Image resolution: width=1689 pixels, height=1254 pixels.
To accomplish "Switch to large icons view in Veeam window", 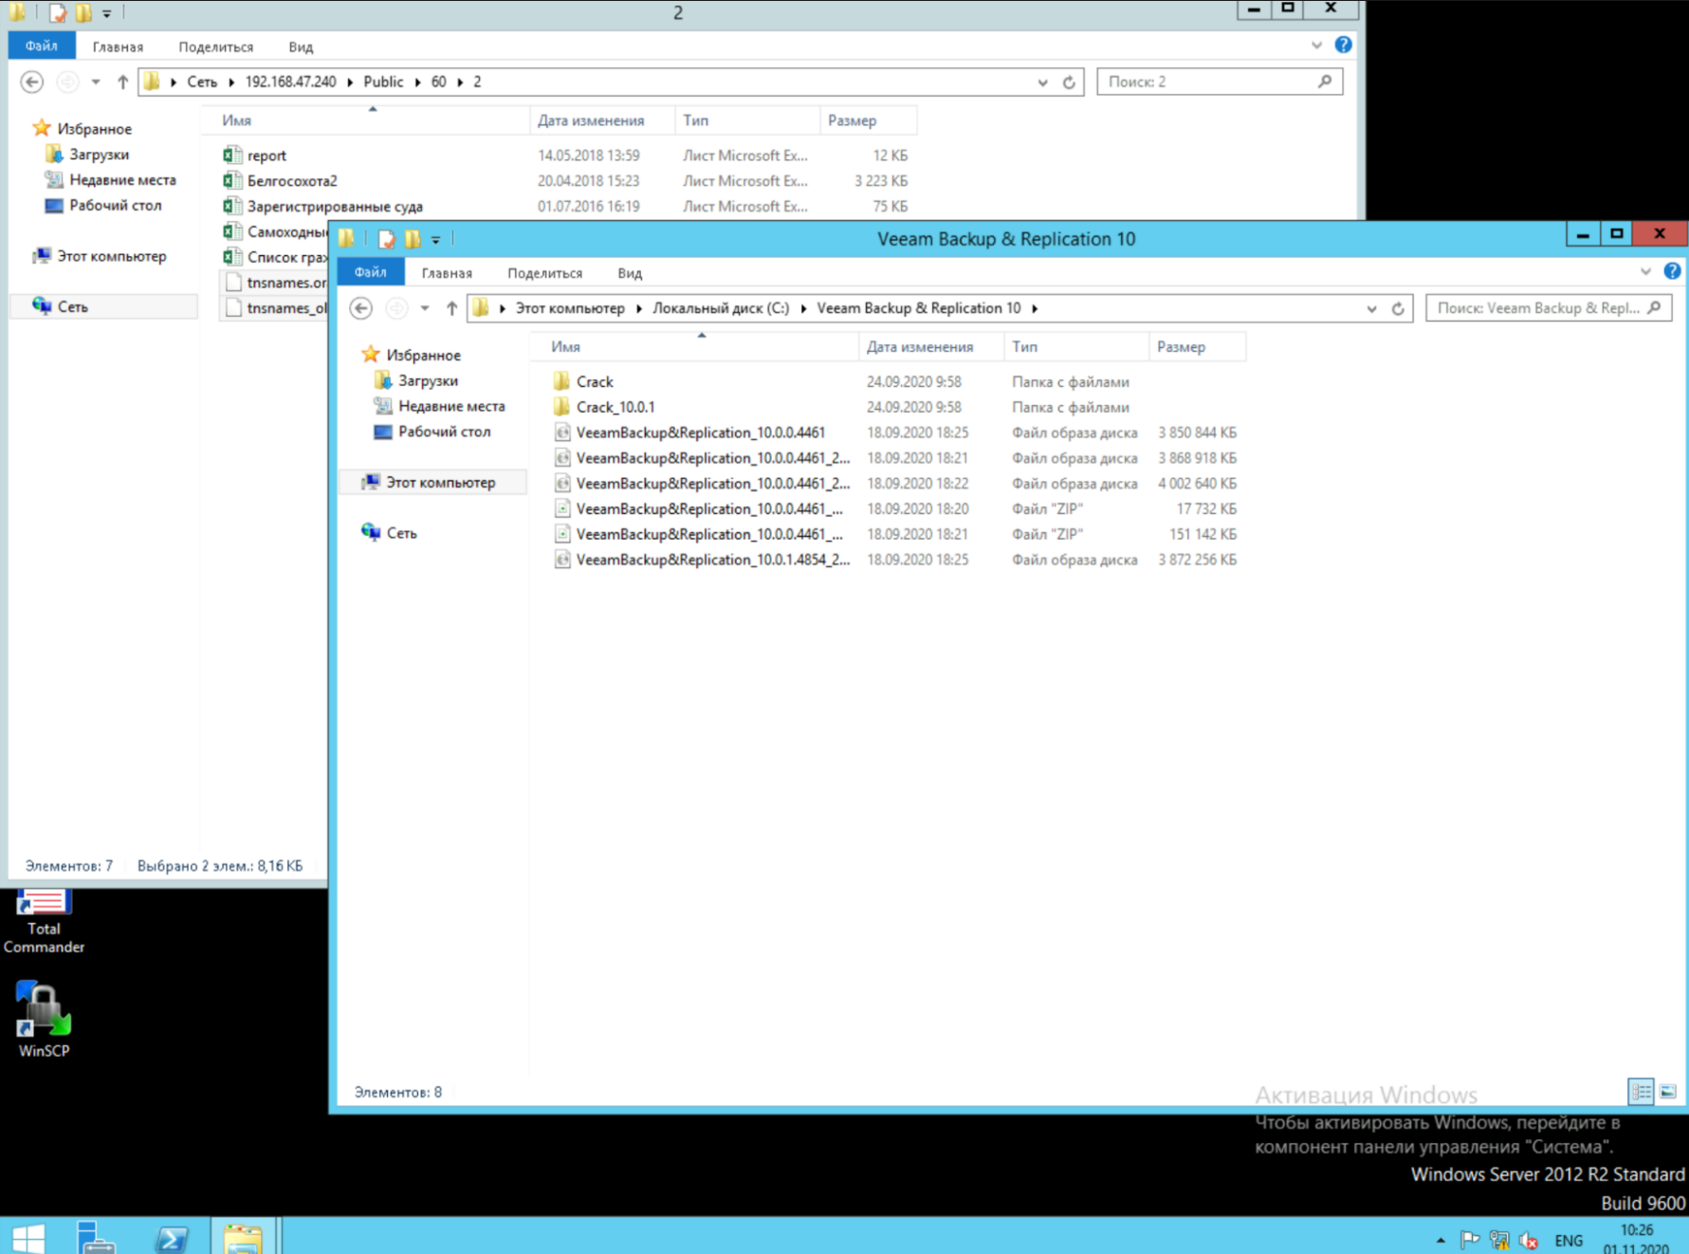I will pos(1668,1092).
